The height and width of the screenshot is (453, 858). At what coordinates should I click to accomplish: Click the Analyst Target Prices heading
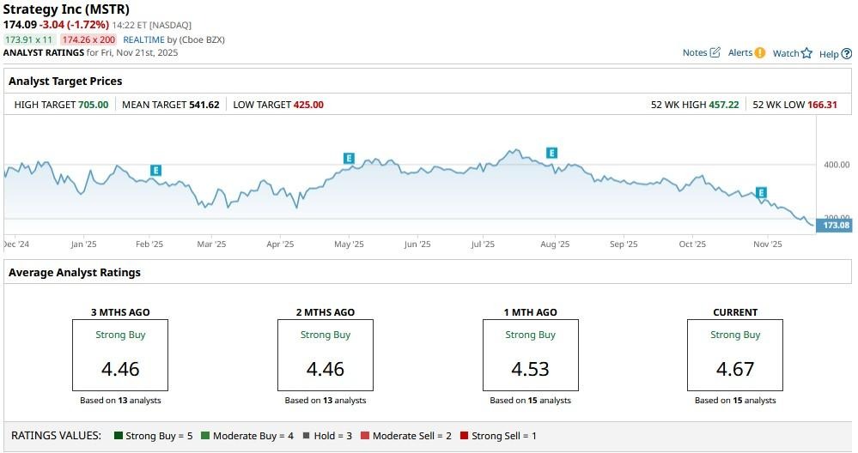click(x=65, y=81)
